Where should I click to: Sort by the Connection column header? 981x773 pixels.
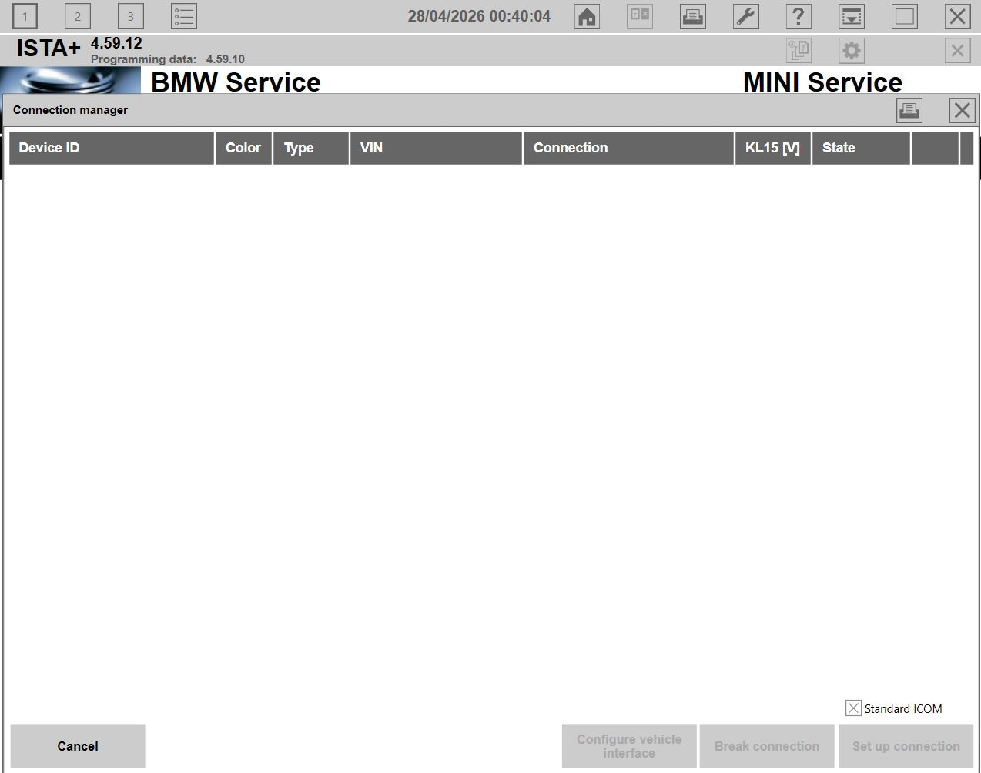[628, 148]
